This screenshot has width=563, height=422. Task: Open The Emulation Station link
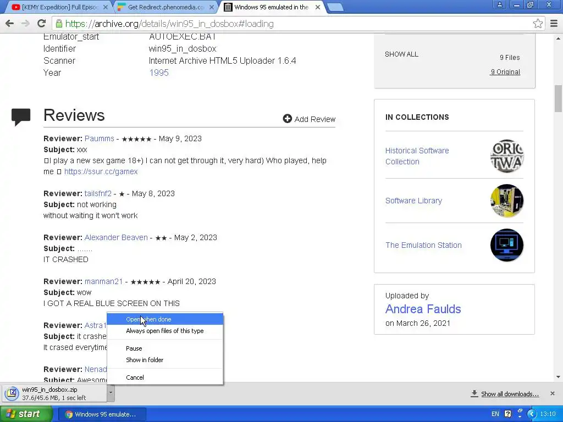tap(423, 245)
